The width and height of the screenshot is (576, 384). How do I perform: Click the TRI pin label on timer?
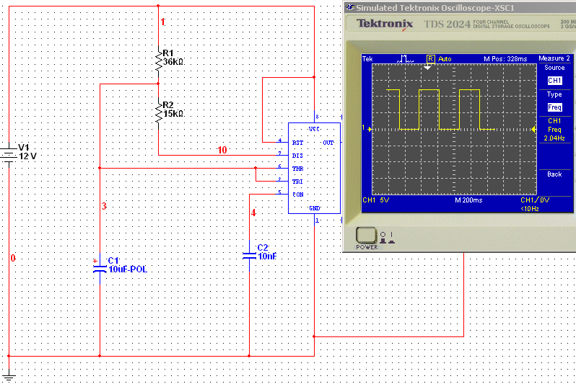[x=297, y=182]
